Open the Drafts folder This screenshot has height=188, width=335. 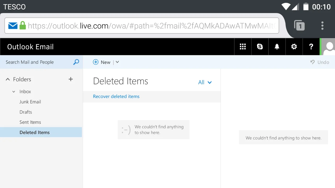[x=26, y=112]
